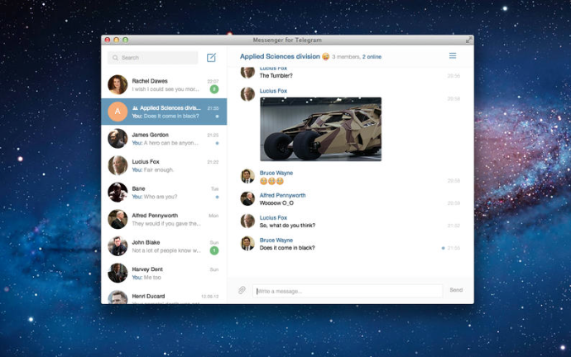
Task: Click James Gordon's avatar in chat list
Action: [118, 139]
